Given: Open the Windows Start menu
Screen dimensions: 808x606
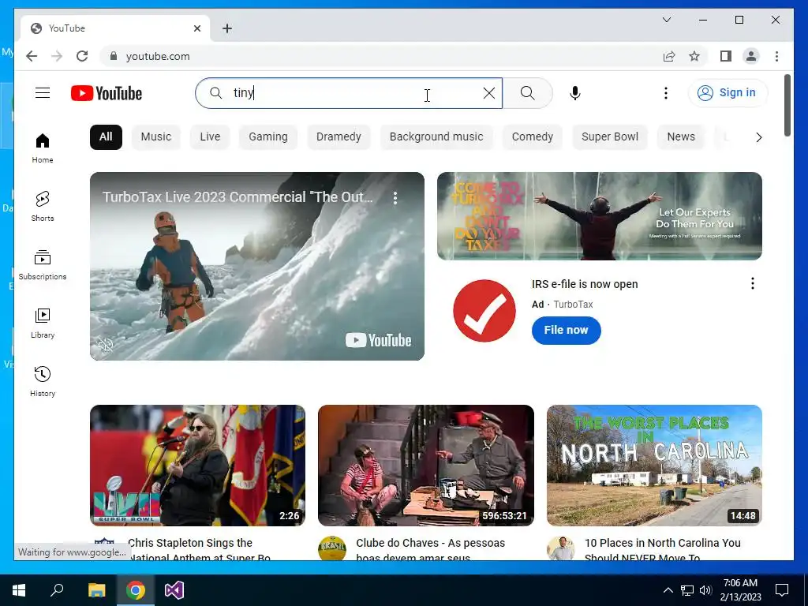Looking at the screenshot, I should pos(19,590).
